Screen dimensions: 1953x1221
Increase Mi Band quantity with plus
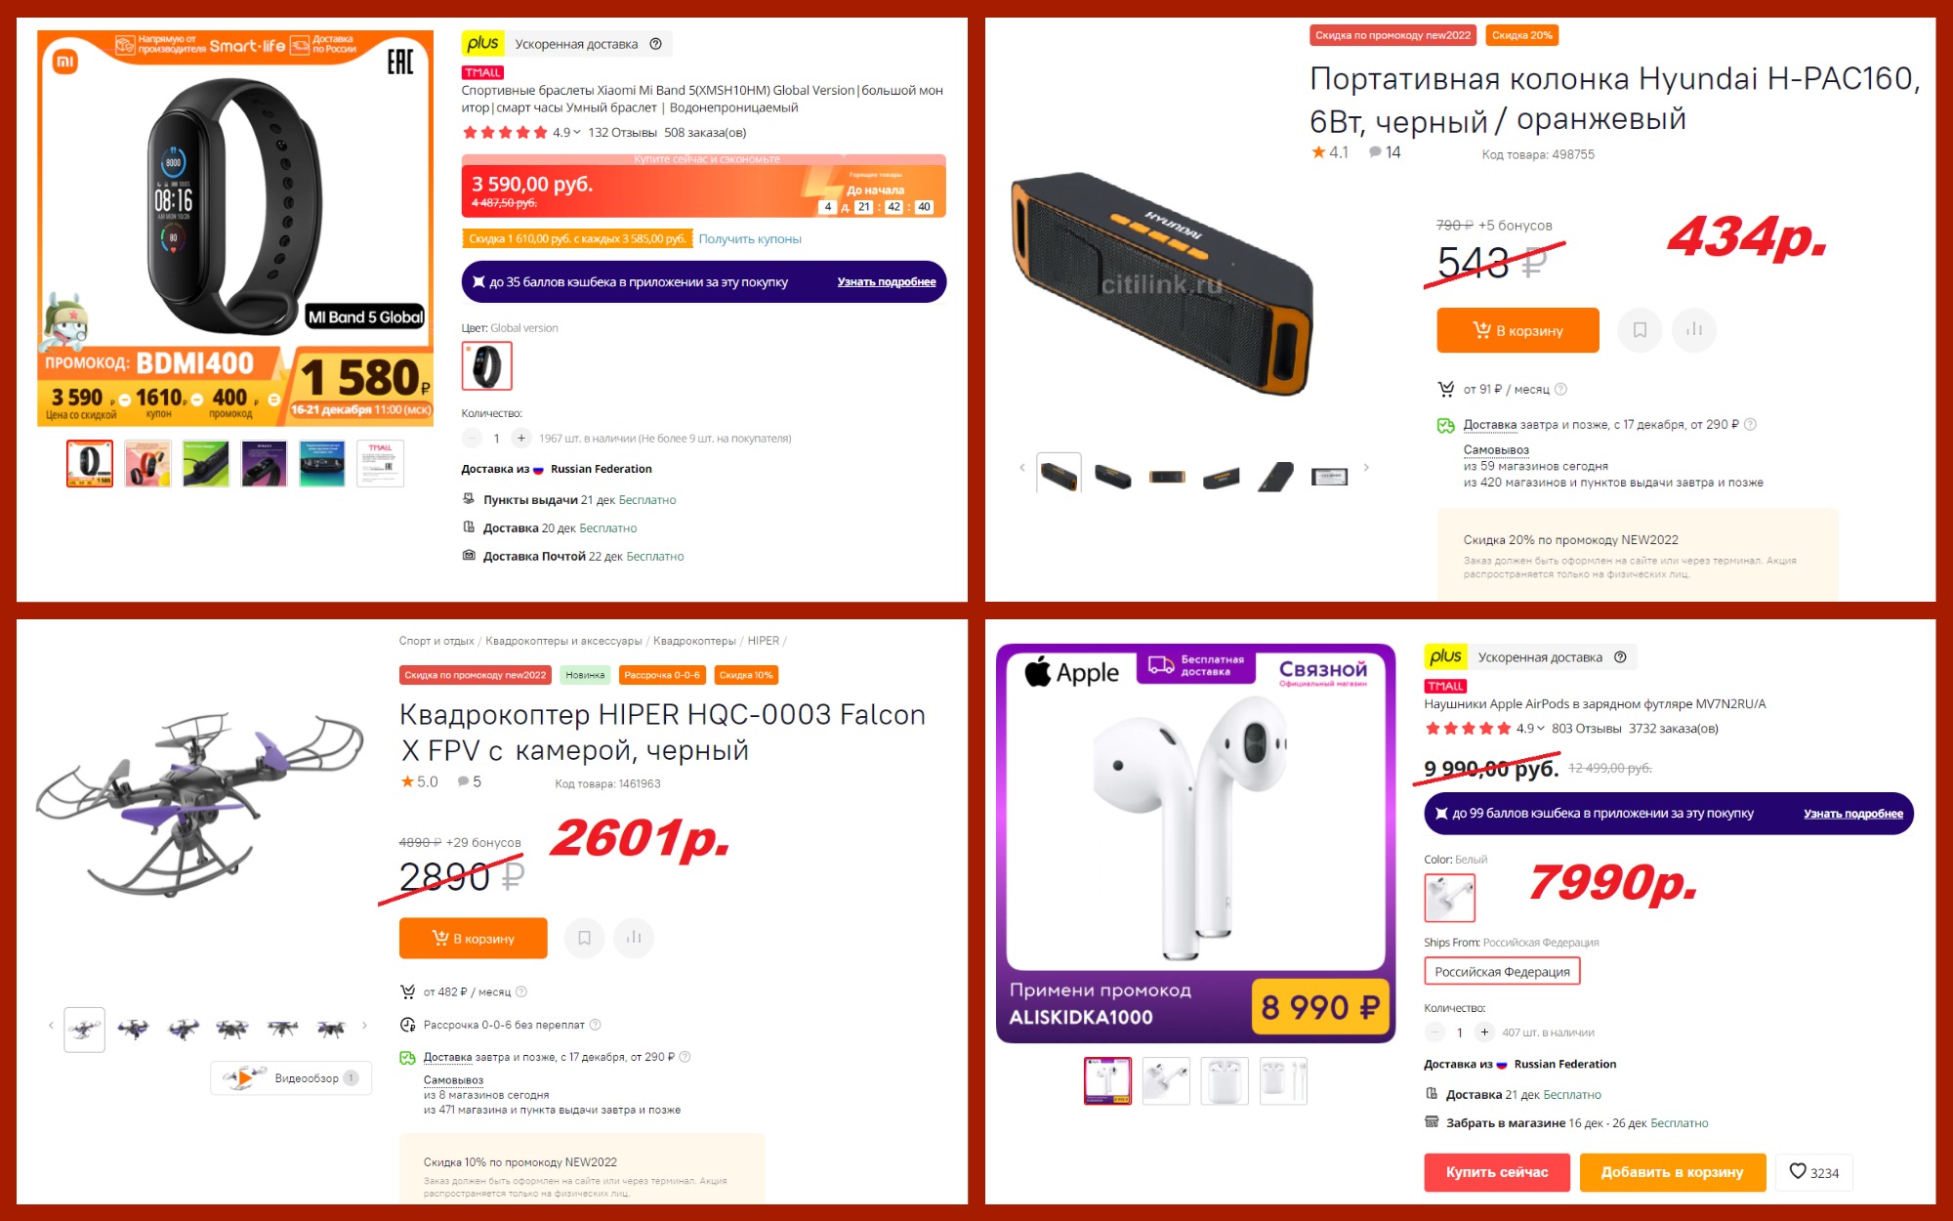click(521, 438)
